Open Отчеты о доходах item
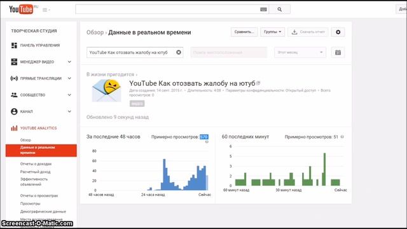Image resolution: width=407 pixels, height=229 pixels. click(36, 164)
